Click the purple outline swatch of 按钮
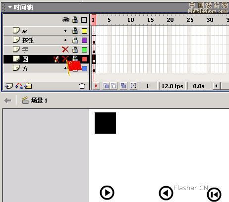The width and height of the screenshot is (229, 202). 84,40
